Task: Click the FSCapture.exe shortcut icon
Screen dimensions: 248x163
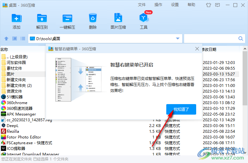Action: [x=3, y=143]
